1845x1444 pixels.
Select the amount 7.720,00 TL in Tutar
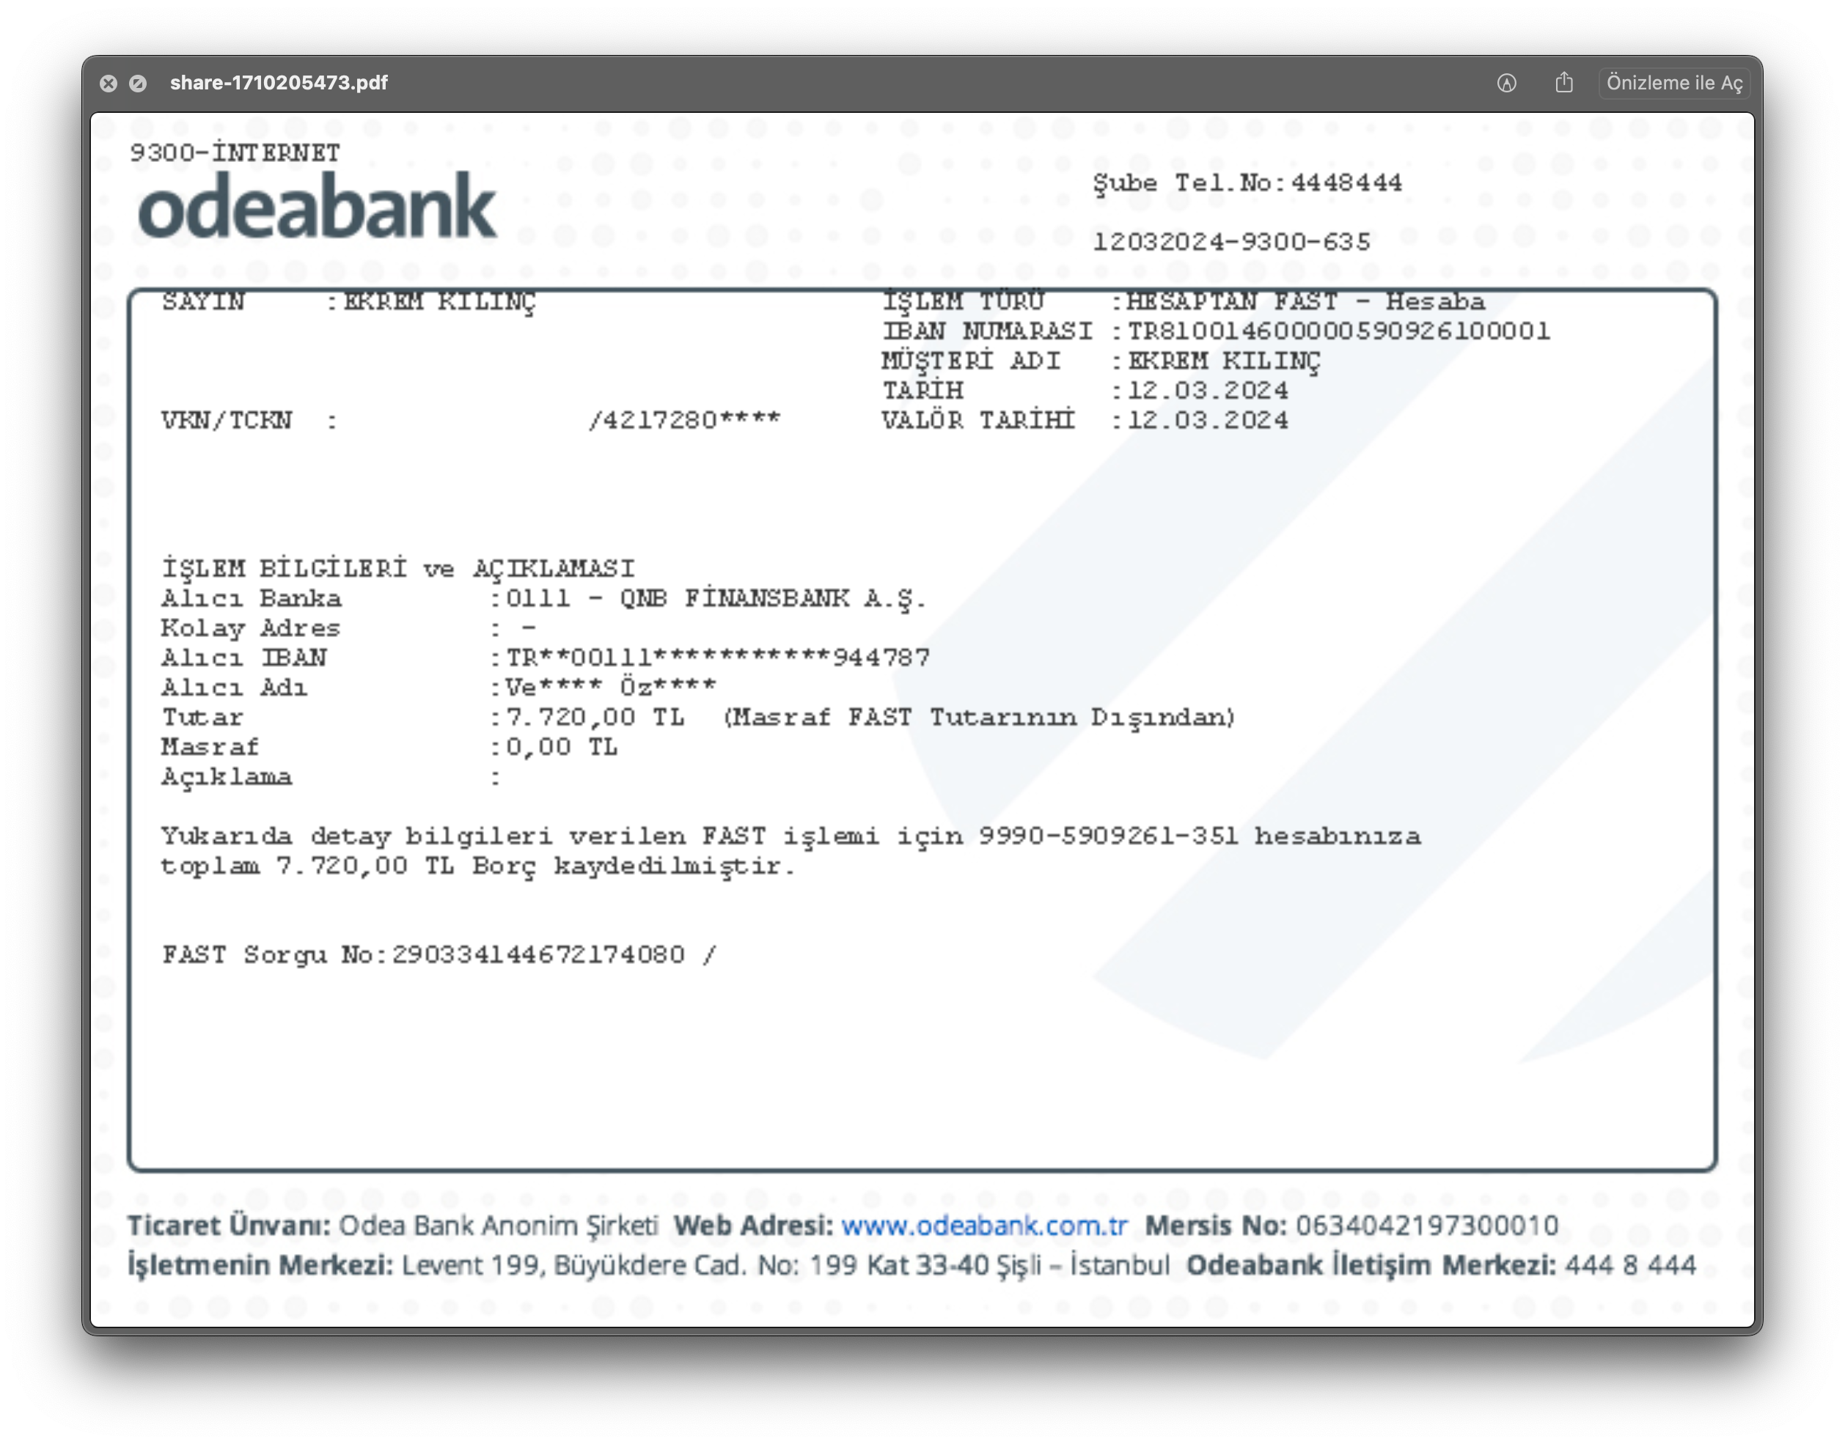[x=595, y=718]
